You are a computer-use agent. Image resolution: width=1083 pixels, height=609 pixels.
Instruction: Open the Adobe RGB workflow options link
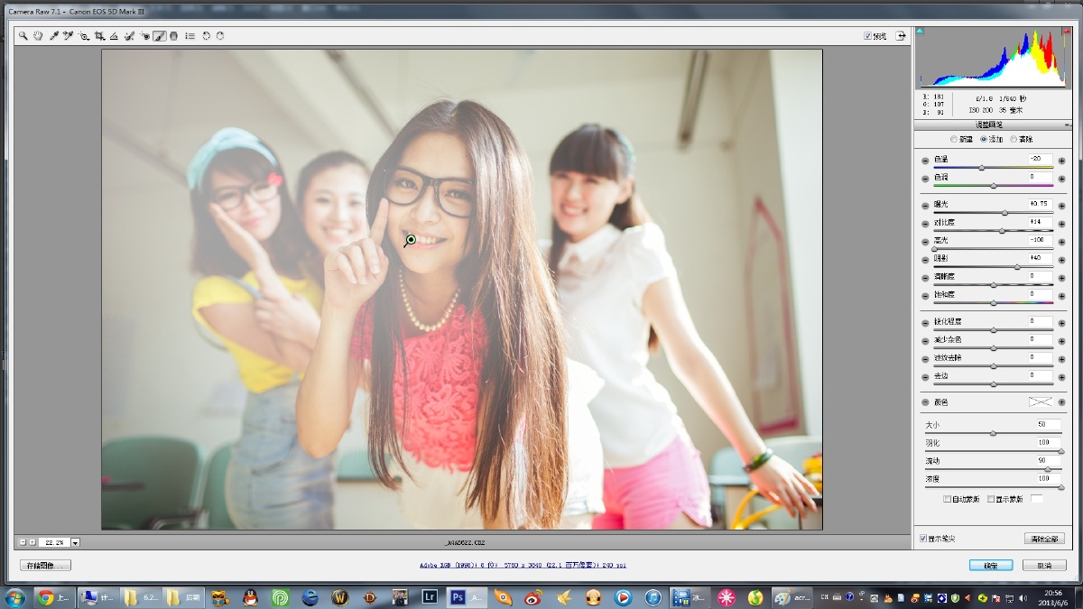(x=523, y=566)
